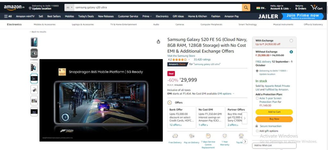Screen dimensions: 328x150
Task: Click the Pay on Delivery icon
Action: click(x=192, y=136)
